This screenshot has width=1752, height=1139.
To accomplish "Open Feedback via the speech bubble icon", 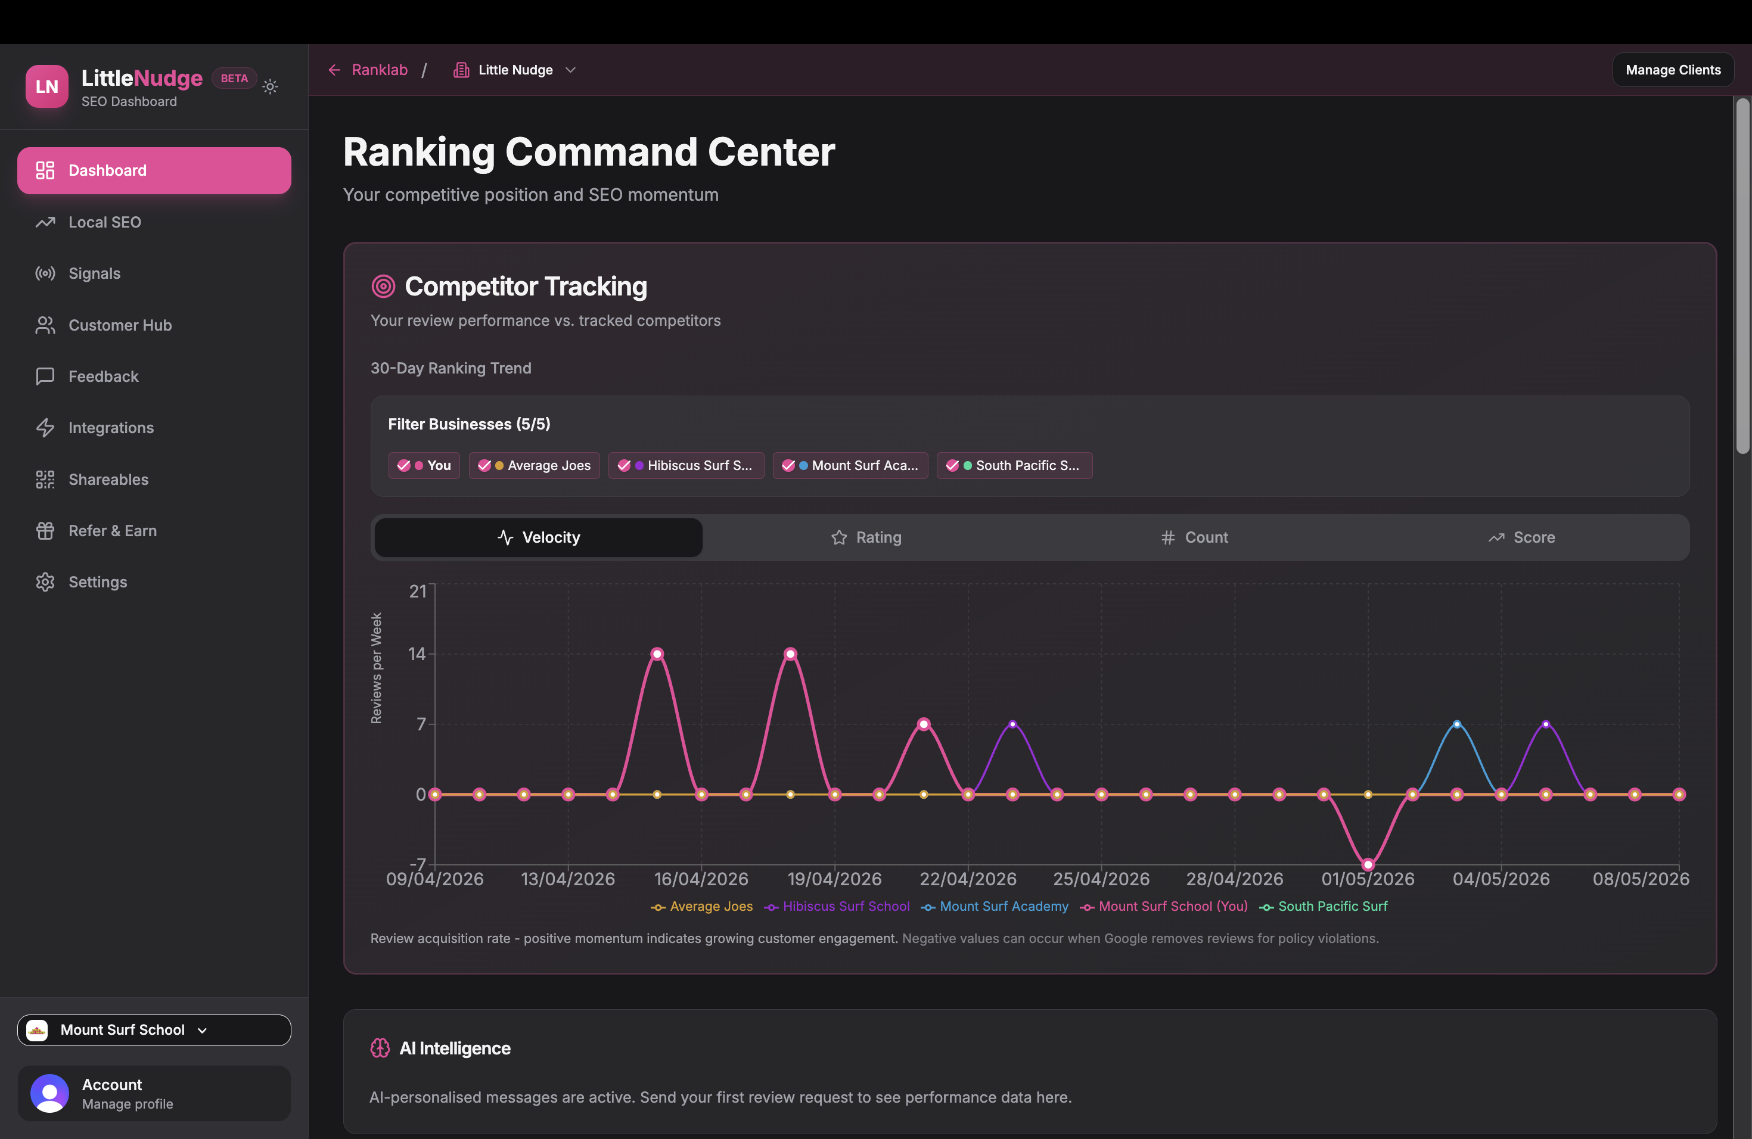I will (x=46, y=376).
